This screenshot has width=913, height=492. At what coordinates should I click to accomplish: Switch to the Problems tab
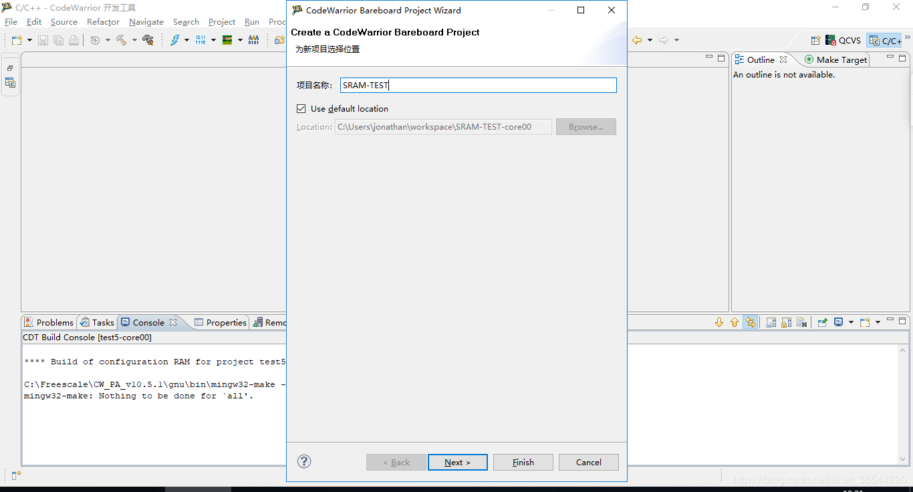[x=49, y=322]
